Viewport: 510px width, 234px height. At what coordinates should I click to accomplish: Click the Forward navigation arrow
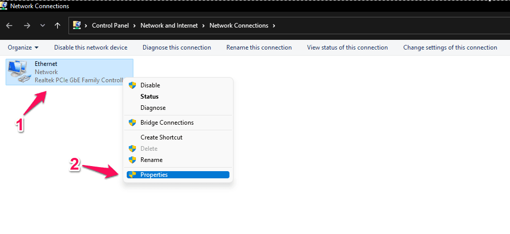(x=27, y=26)
